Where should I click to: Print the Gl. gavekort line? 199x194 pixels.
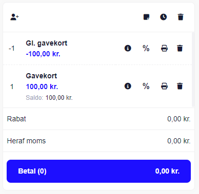click(x=164, y=48)
